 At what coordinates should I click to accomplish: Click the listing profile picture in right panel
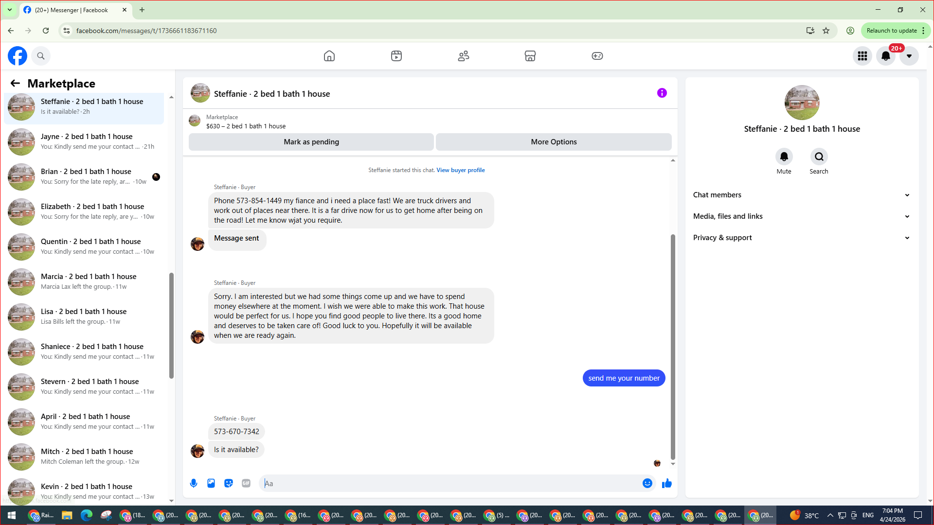(x=802, y=103)
